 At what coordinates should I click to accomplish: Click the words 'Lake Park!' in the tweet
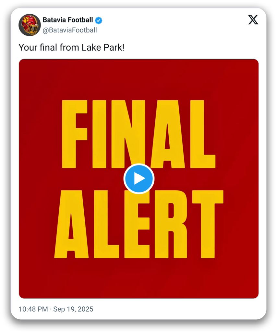pos(103,47)
